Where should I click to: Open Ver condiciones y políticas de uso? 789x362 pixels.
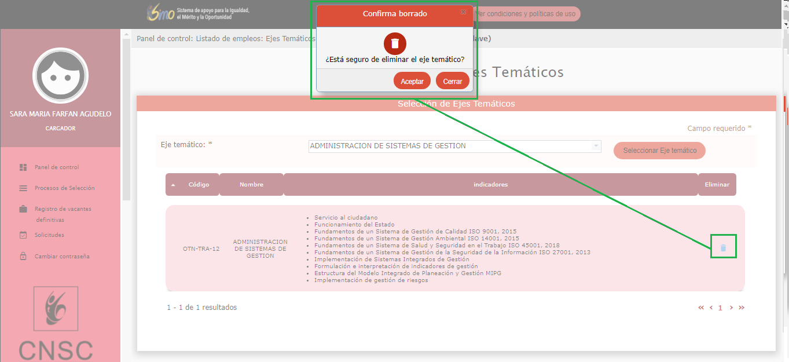tap(526, 14)
